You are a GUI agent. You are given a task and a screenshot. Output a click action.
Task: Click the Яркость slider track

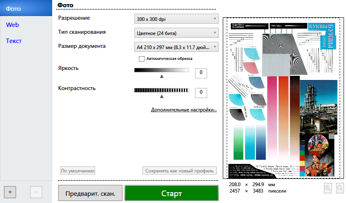click(x=161, y=70)
